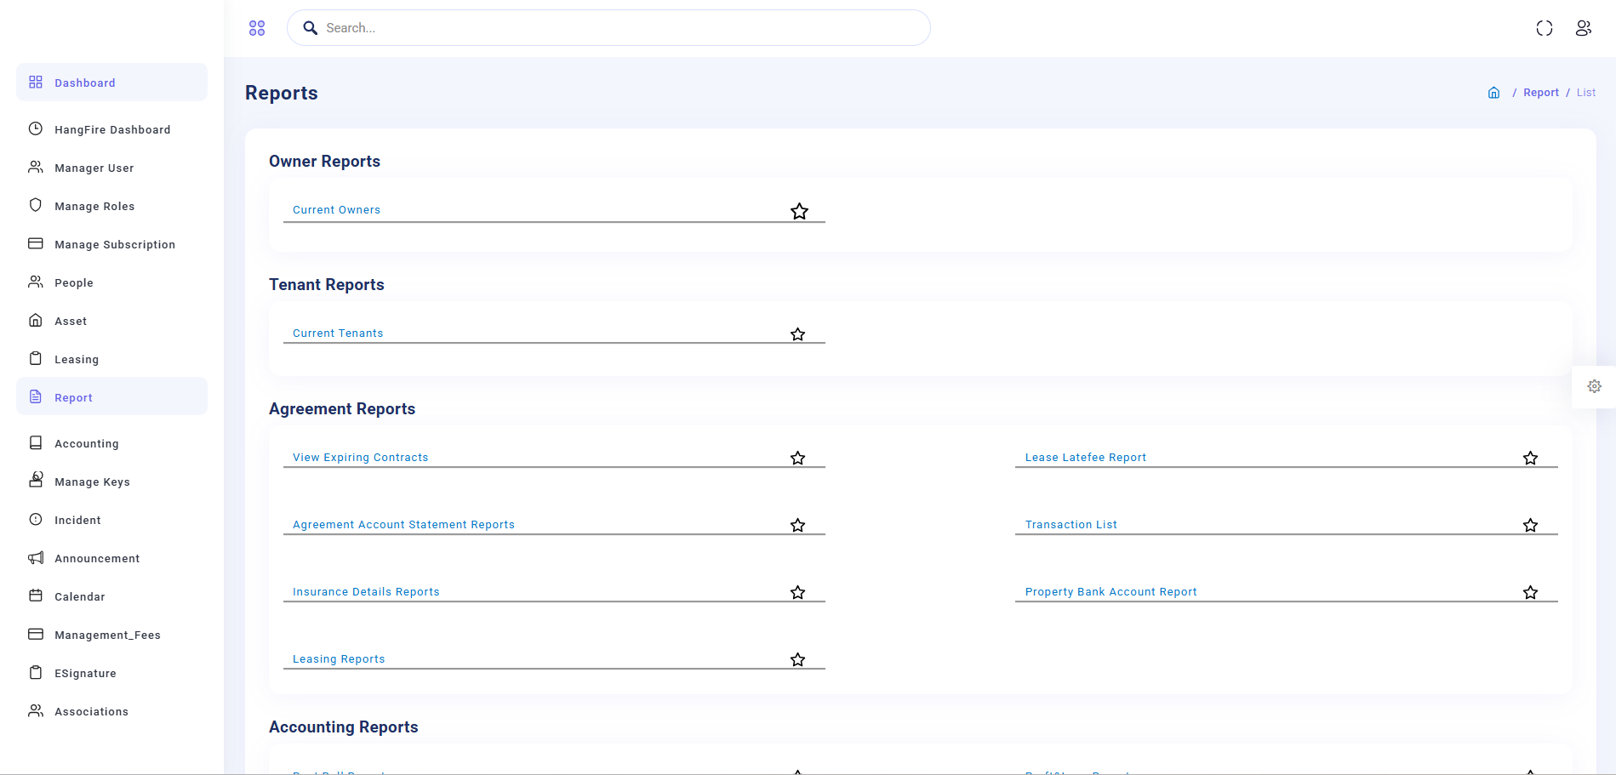This screenshot has width=1616, height=775.
Task: Open the Current Tenants report link
Action: 338,333
